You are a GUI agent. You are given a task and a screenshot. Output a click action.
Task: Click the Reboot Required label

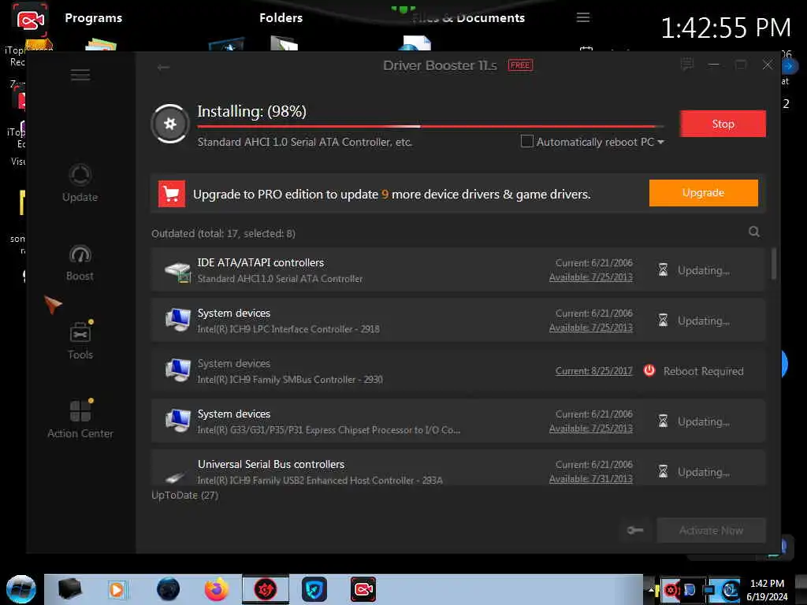(x=703, y=371)
